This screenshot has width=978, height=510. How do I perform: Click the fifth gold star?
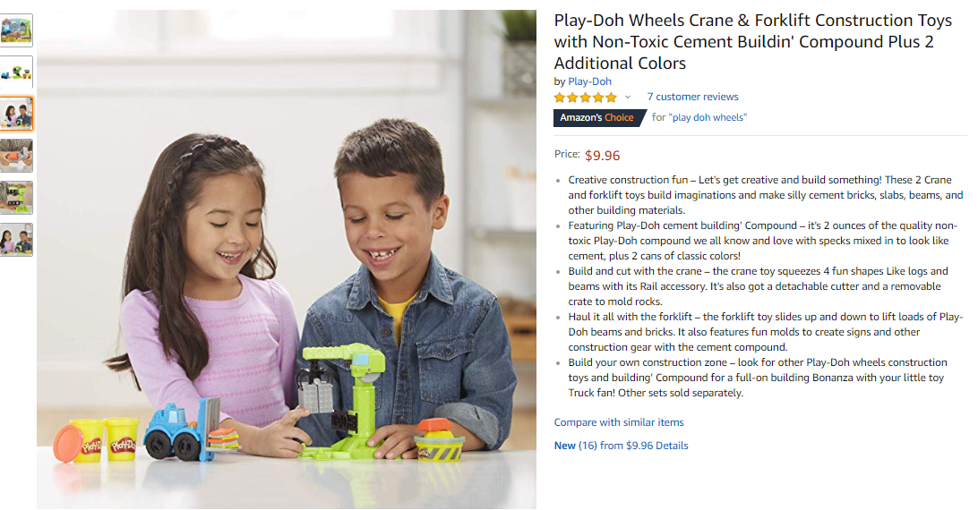click(611, 98)
